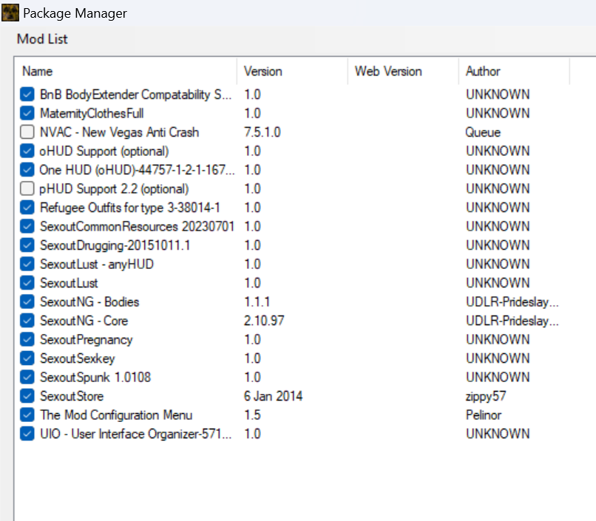Toggle SexoutNG - Bodies checkbox

(27, 302)
